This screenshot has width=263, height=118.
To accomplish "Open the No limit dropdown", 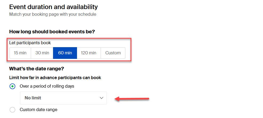I will (63, 98).
